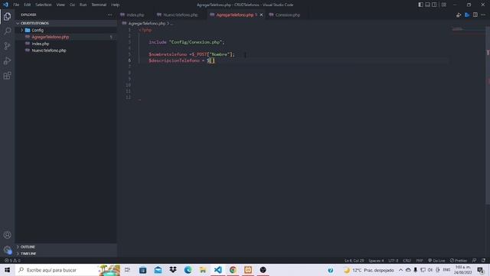Open the File menu
The height and width of the screenshot is (276, 490).
(x=16, y=5)
